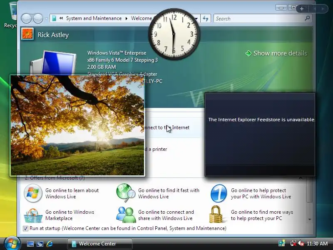This screenshot has height=250, width=333.
Task: Click the Back navigation button
Action: [x=26, y=18]
